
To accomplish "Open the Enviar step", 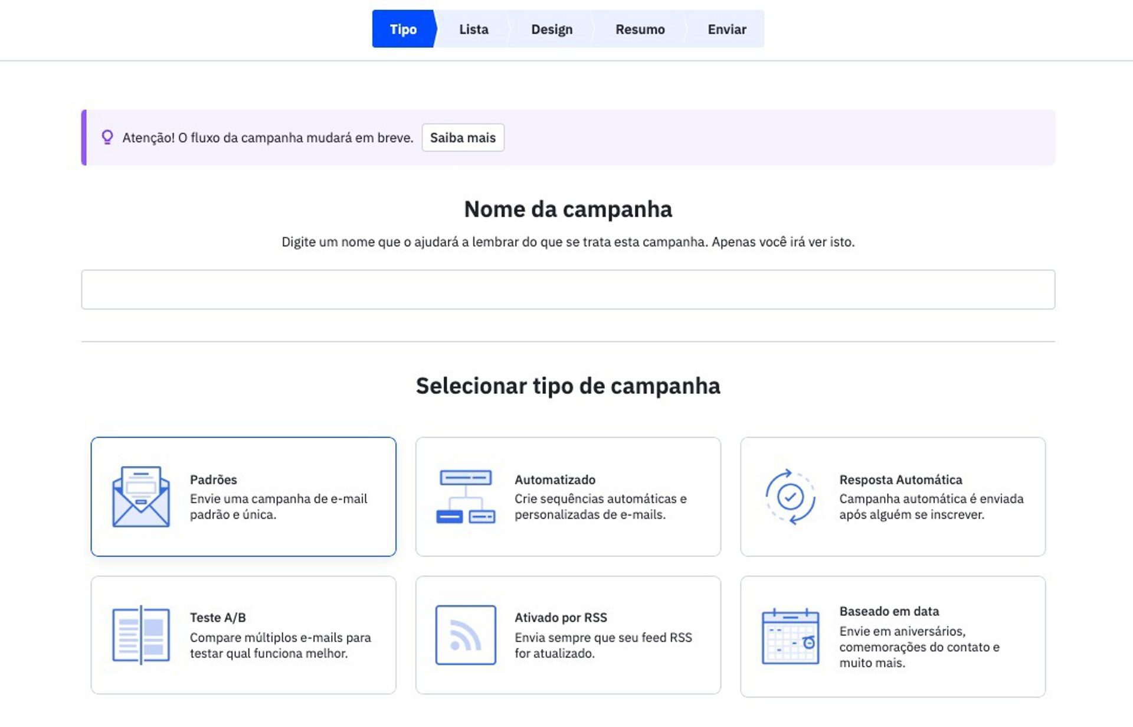I will click(726, 29).
